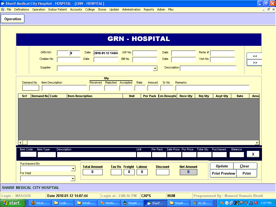Click the X button beside Balance
The image size is (276, 207).
pyautogui.click(x=253, y=154)
